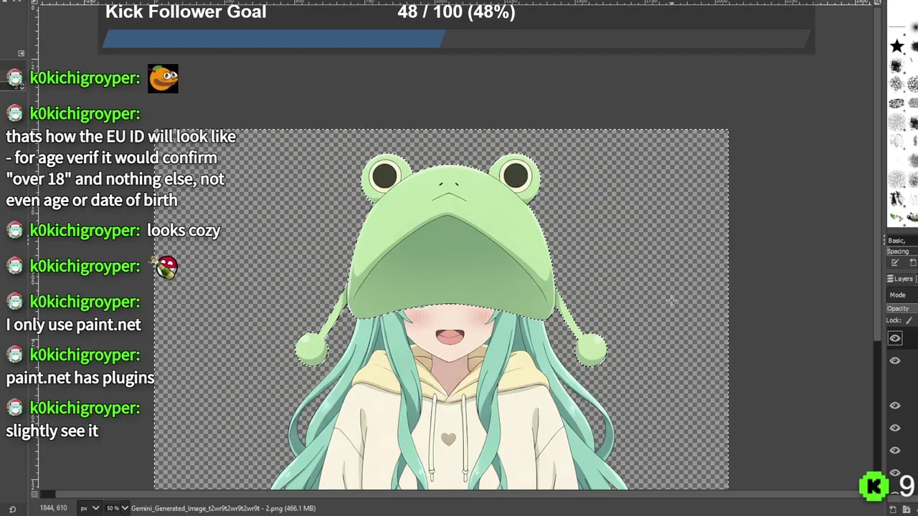Screen dimensions: 918x516
Task: Select the thin horizontal line brush thumbnail
Action: (896, 27)
